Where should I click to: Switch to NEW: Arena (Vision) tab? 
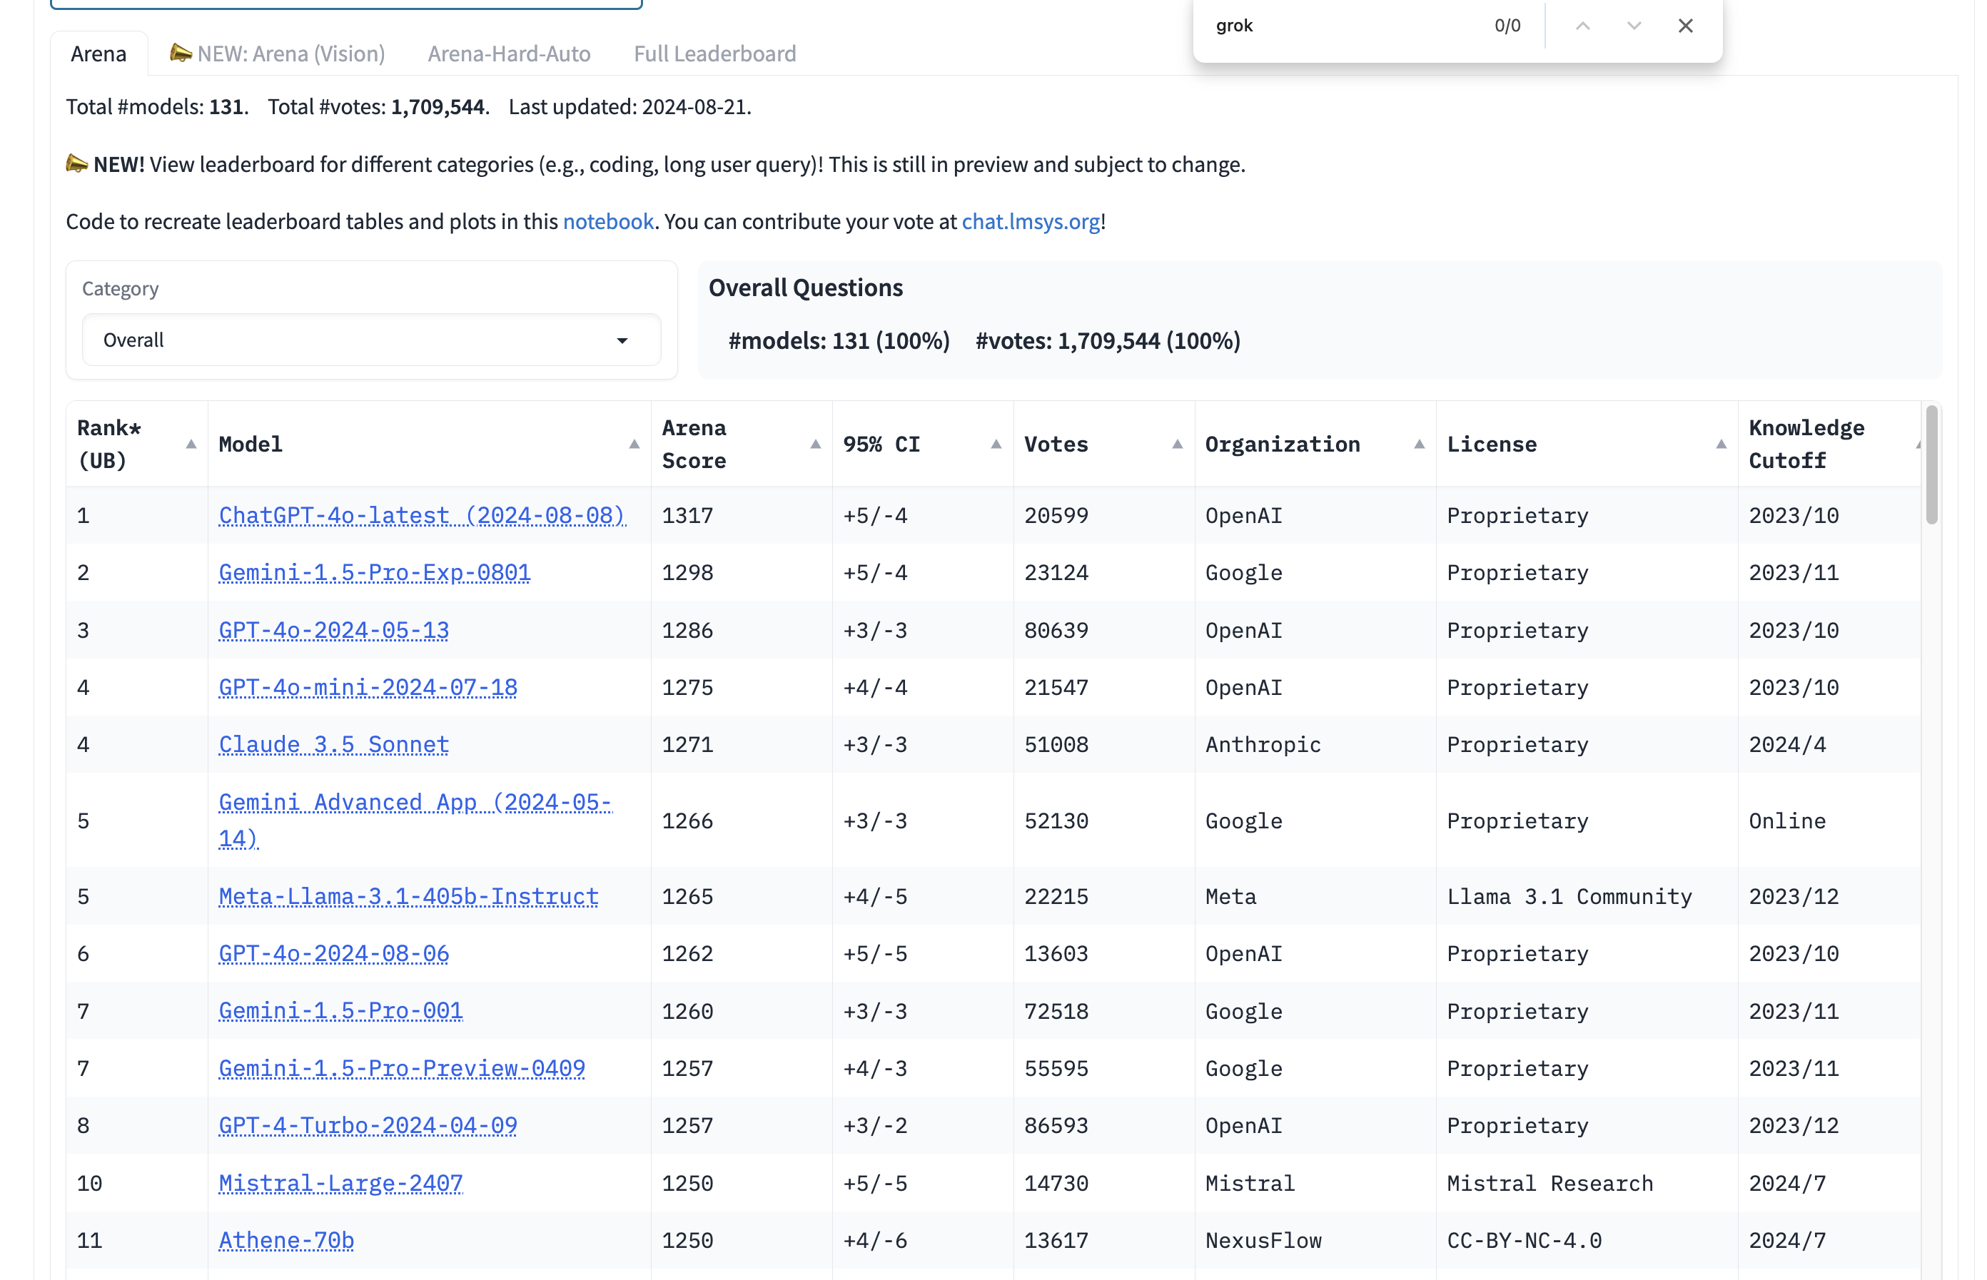(x=278, y=54)
